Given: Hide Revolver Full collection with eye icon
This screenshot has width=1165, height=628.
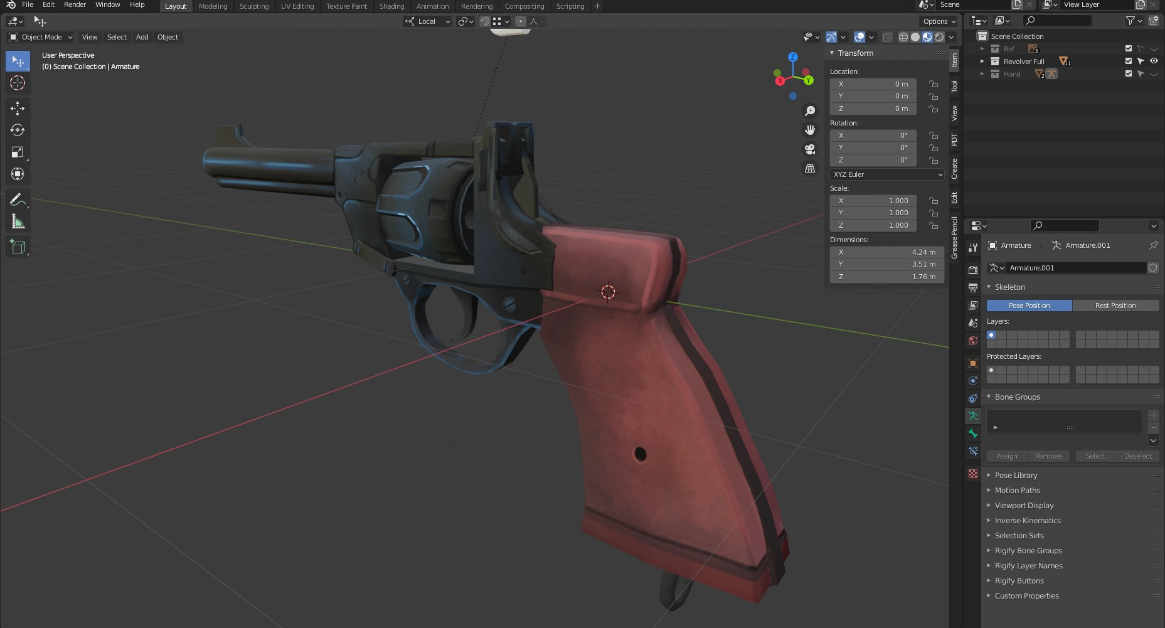Looking at the screenshot, I should pyautogui.click(x=1154, y=61).
